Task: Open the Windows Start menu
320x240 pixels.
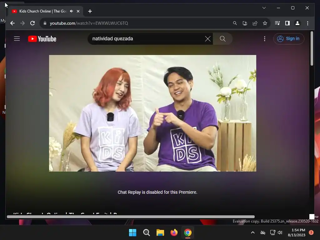Action: tap(132, 232)
